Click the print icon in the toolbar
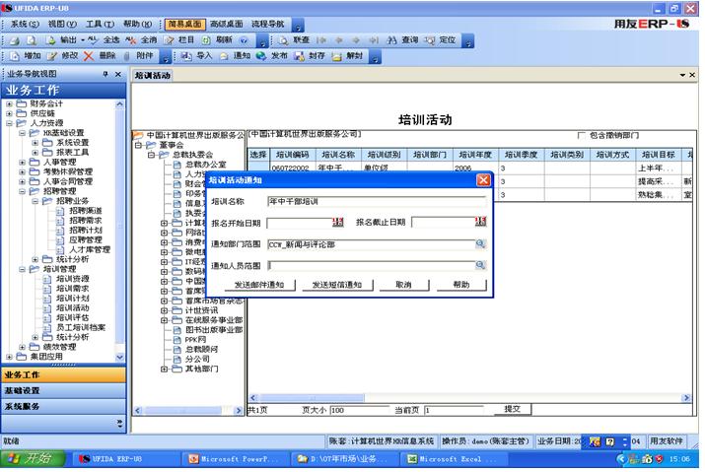The image size is (705, 472). (15, 41)
